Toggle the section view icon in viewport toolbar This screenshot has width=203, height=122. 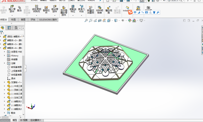[x=100, y=20]
